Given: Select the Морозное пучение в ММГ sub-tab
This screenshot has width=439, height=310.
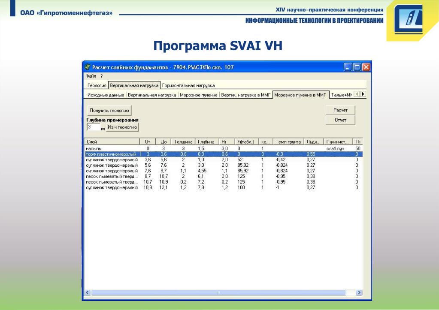Looking at the screenshot, I should coord(300,95).
